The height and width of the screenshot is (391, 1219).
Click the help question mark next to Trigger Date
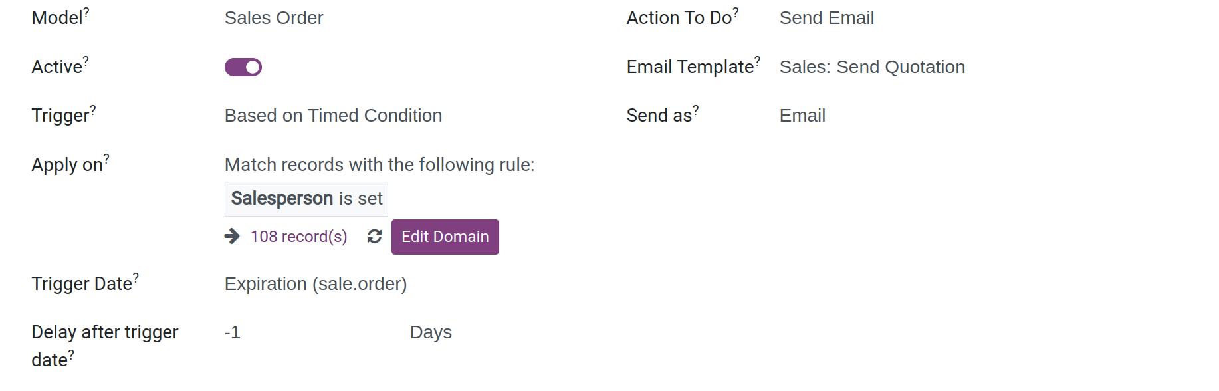point(136,279)
